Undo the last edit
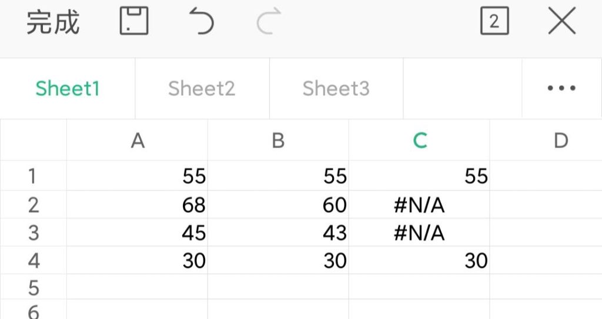The width and height of the screenshot is (602, 319). [202, 22]
